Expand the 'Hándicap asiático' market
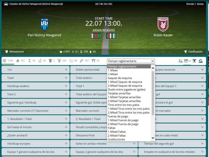 coord(35,86)
